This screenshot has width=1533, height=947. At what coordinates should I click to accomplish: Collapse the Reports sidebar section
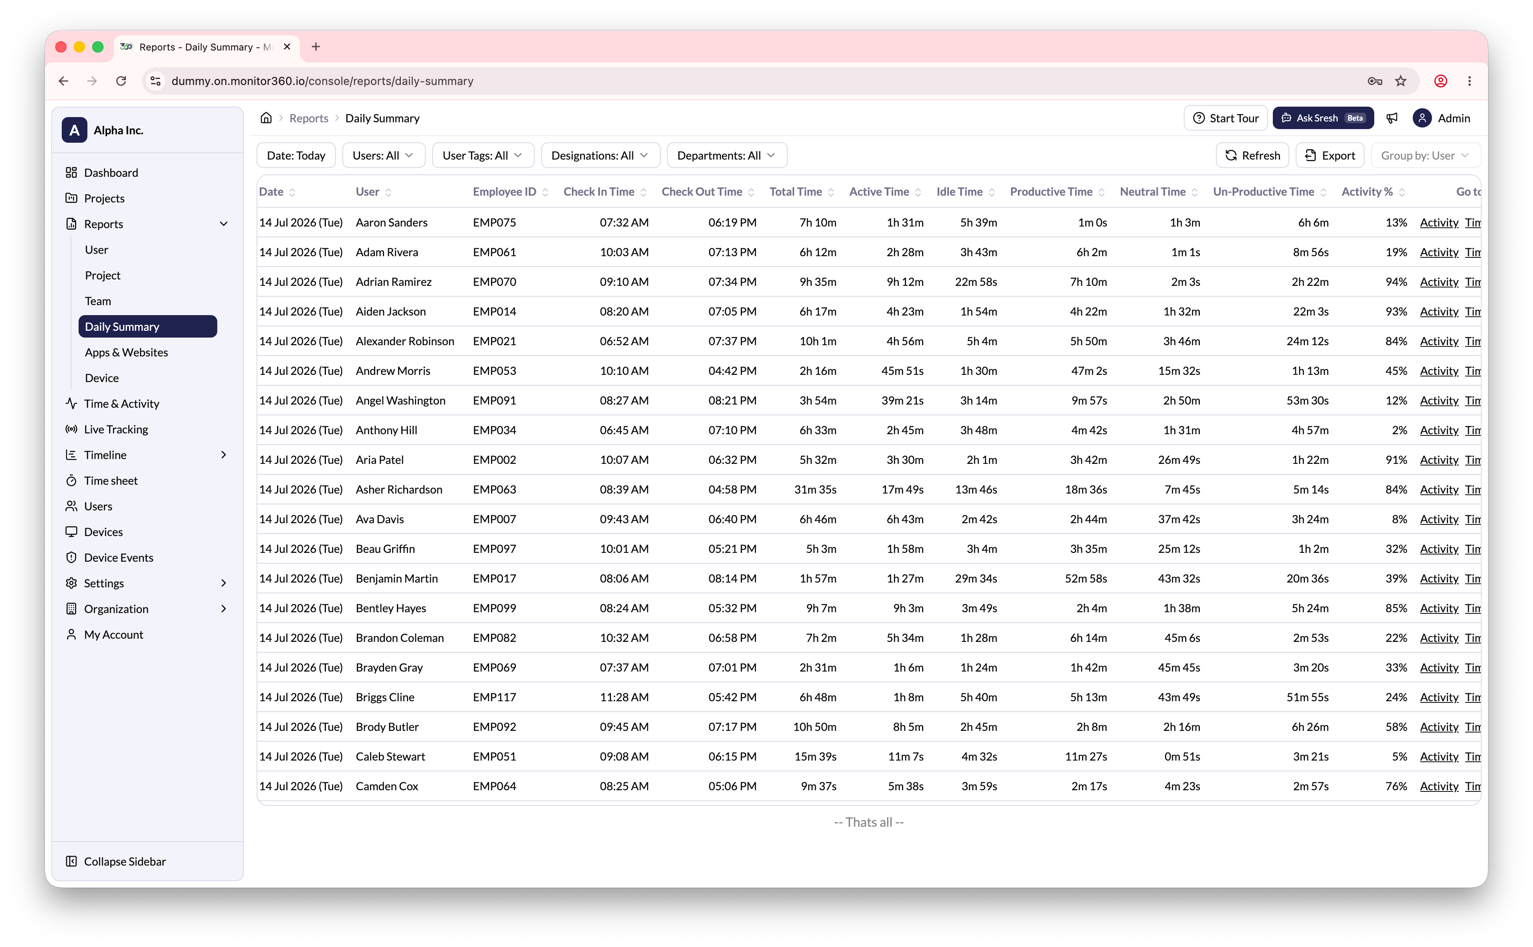pos(224,224)
